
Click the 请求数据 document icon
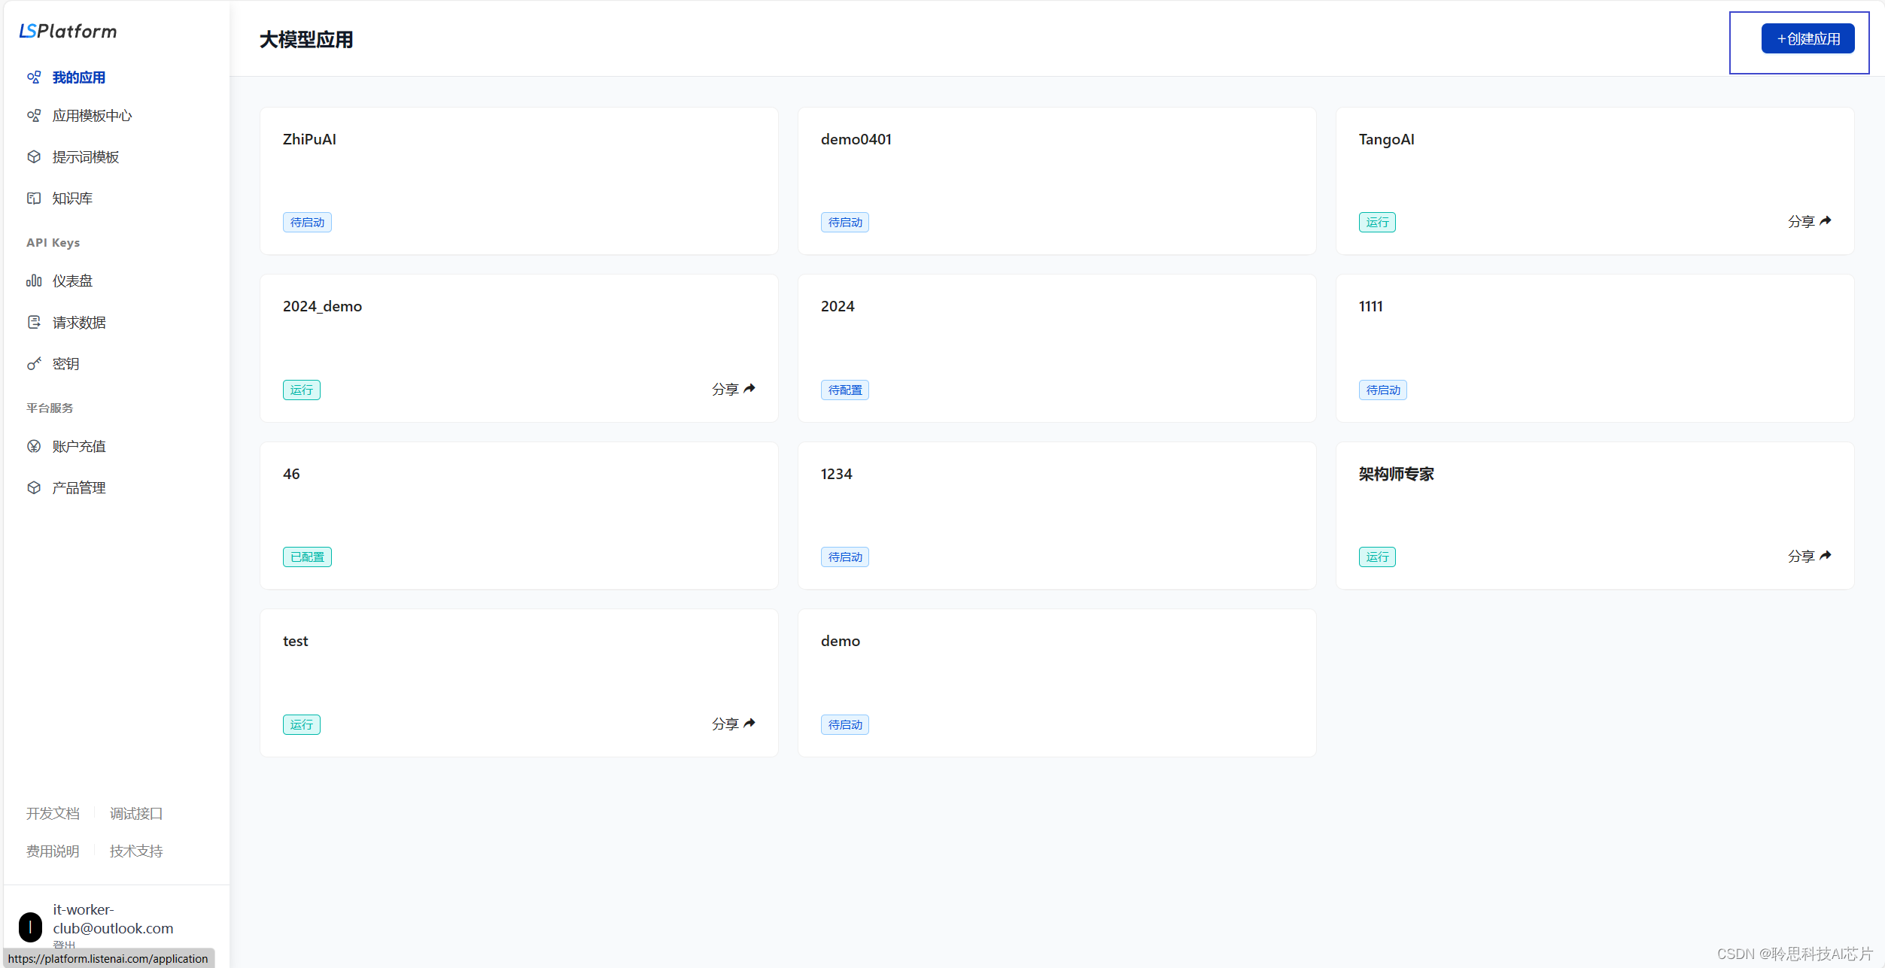[x=34, y=323]
